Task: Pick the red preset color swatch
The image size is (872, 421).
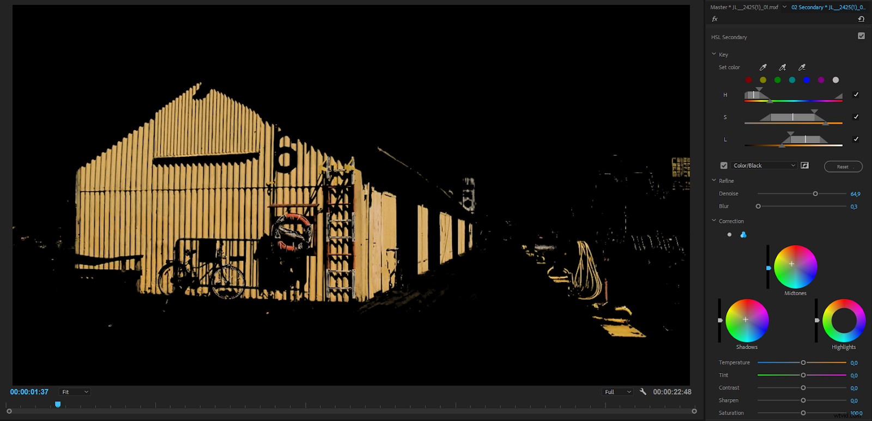Action: (x=748, y=80)
